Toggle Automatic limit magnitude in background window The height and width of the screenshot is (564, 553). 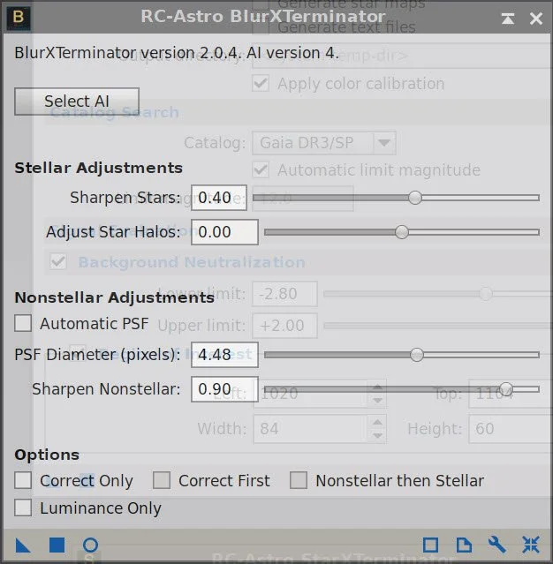(261, 169)
